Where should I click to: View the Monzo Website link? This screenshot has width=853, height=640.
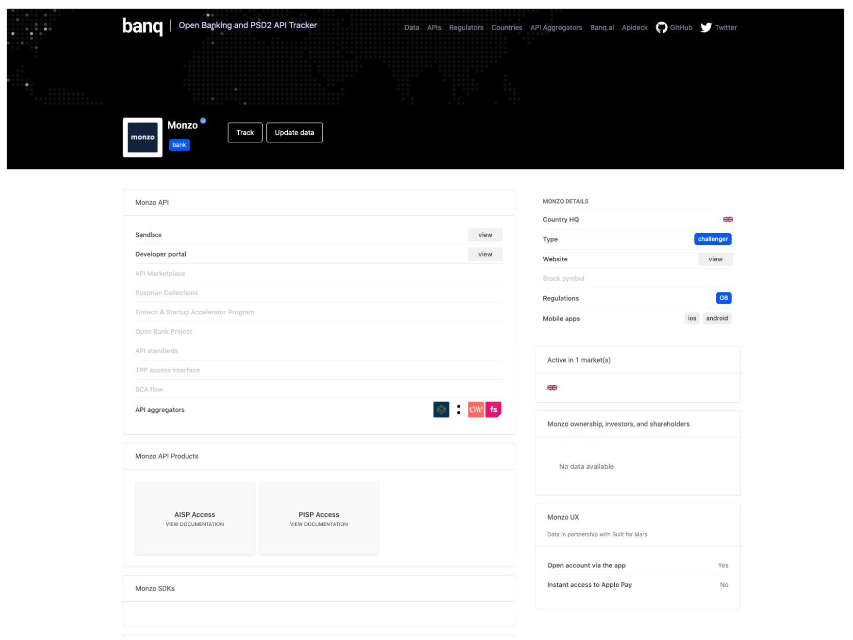click(x=715, y=259)
